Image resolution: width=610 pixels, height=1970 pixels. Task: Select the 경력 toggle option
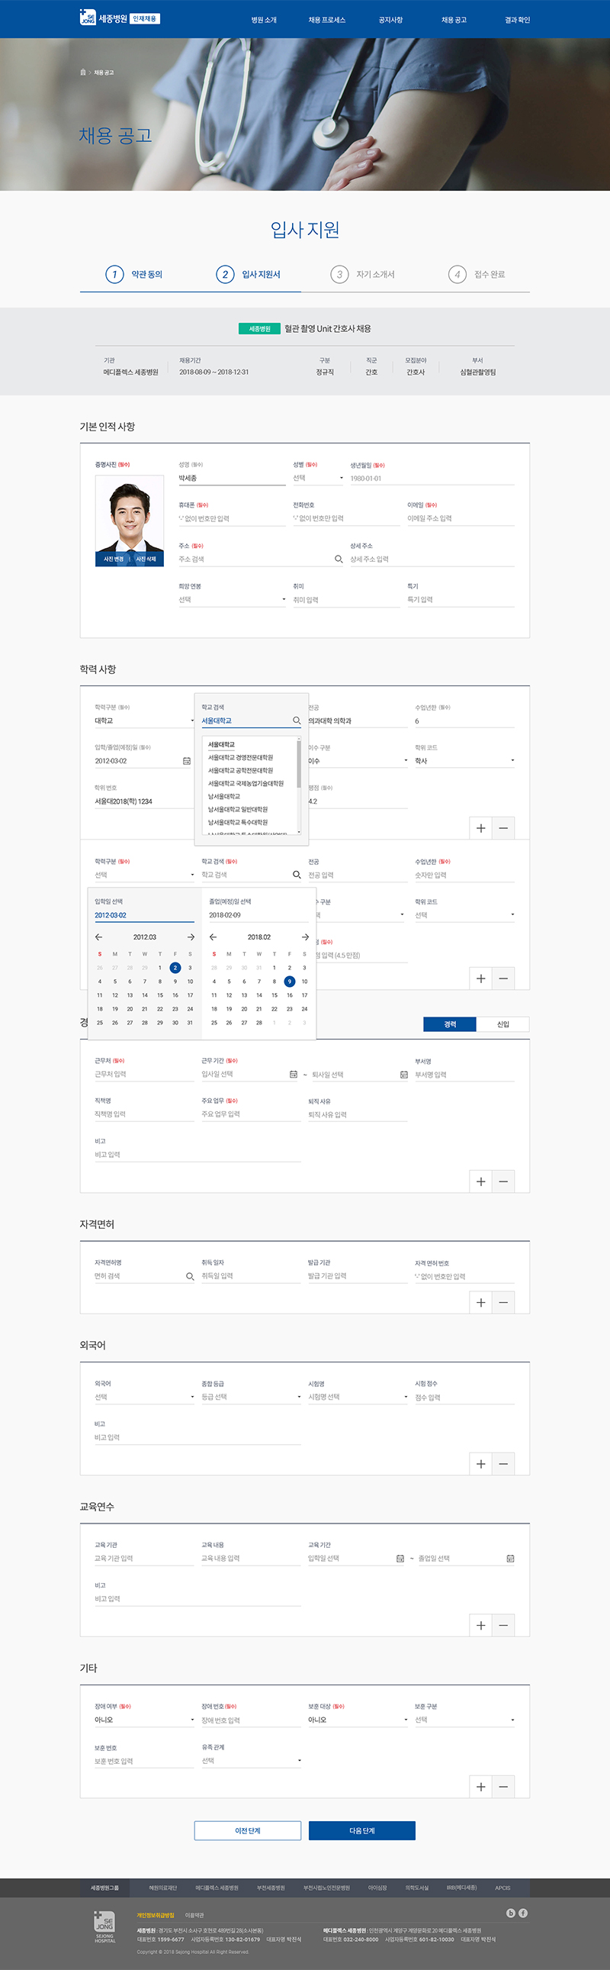click(x=449, y=1024)
